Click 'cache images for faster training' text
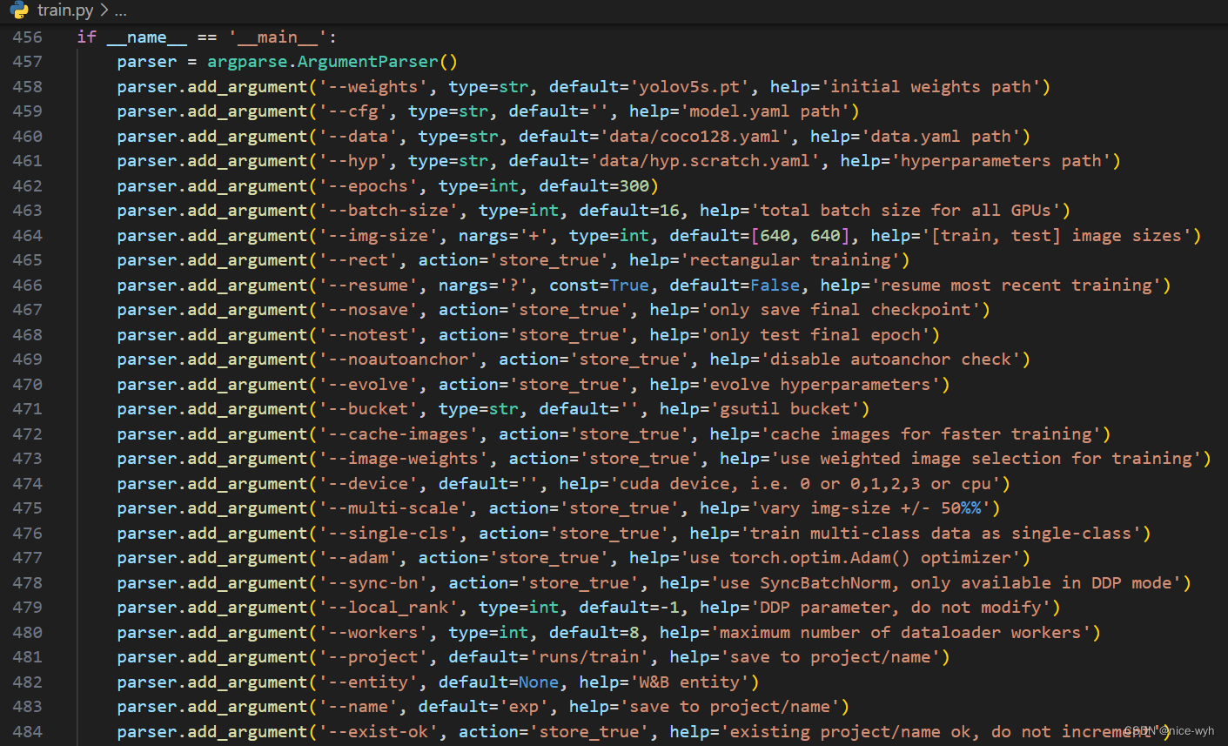This screenshot has width=1228, height=746. (x=931, y=433)
